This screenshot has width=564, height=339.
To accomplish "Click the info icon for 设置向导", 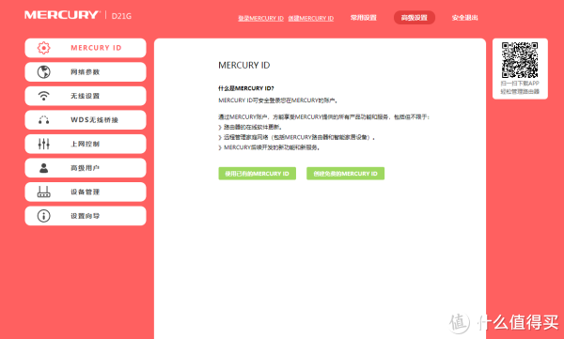I will click(x=44, y=216).
